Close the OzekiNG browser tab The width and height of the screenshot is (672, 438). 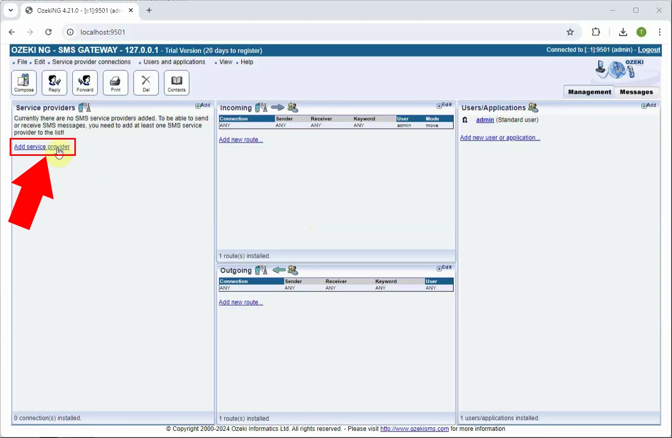131,10
